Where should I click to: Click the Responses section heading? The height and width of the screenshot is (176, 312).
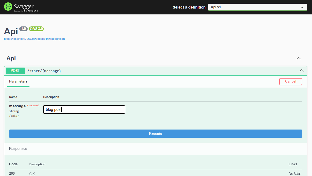[x=18, y=148]
